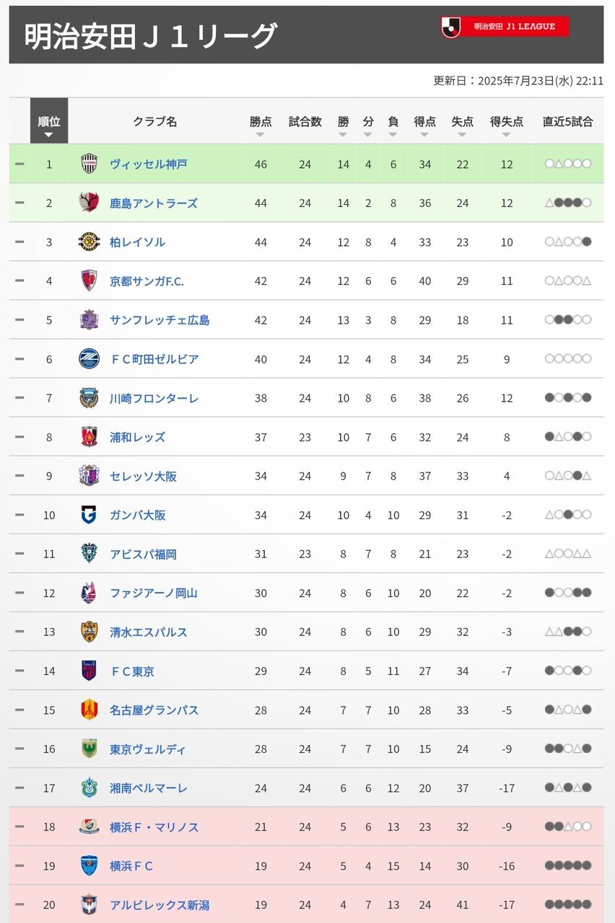
Task: Open the アルビレックス新潟 club link
Action: [x=160, y=905]
